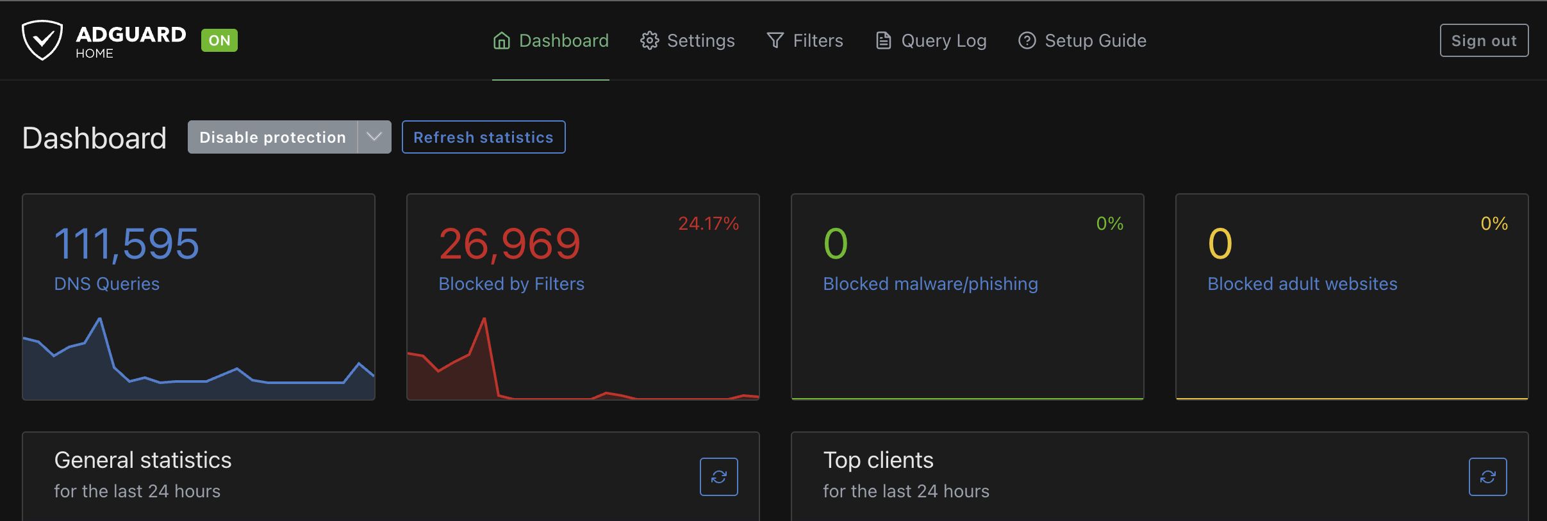1547x521 pixels.
Task: Click the green ON status badge
Action: tap(219, 40)
